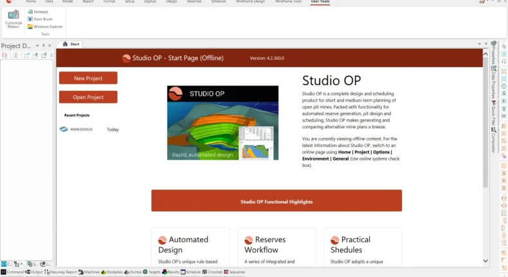This screenshot has width=508, height=277.
Task: Open the recent project from Today
Action: point(89,129)
